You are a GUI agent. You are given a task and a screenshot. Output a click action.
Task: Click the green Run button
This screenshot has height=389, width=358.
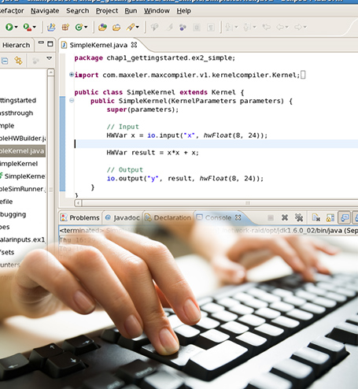click(x=9, y=27)
